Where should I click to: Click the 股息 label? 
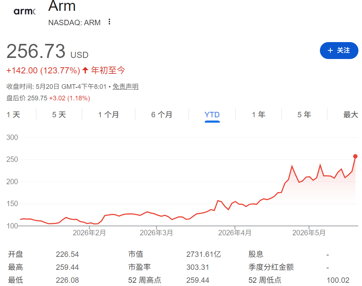(x=256, y=254)
